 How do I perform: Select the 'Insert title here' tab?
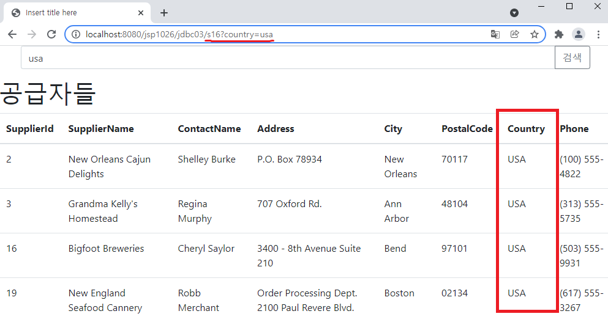pyautogui.click(x=77, y=13)
